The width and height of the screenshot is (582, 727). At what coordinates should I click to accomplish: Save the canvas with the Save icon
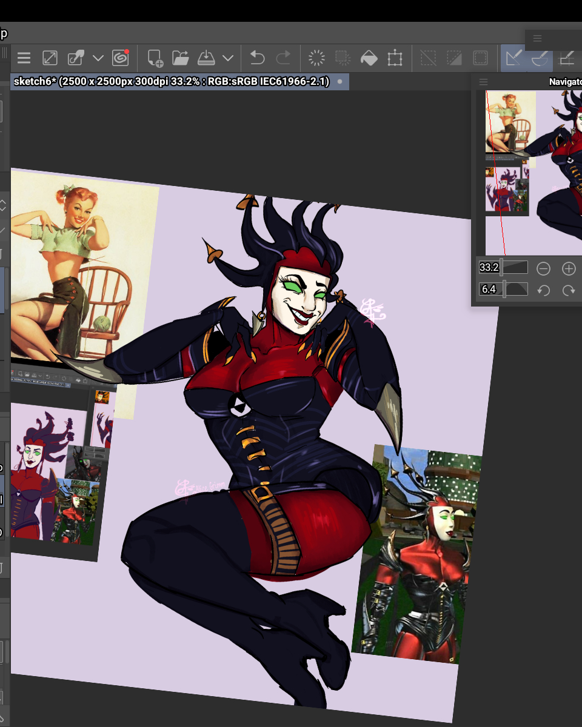207,58
